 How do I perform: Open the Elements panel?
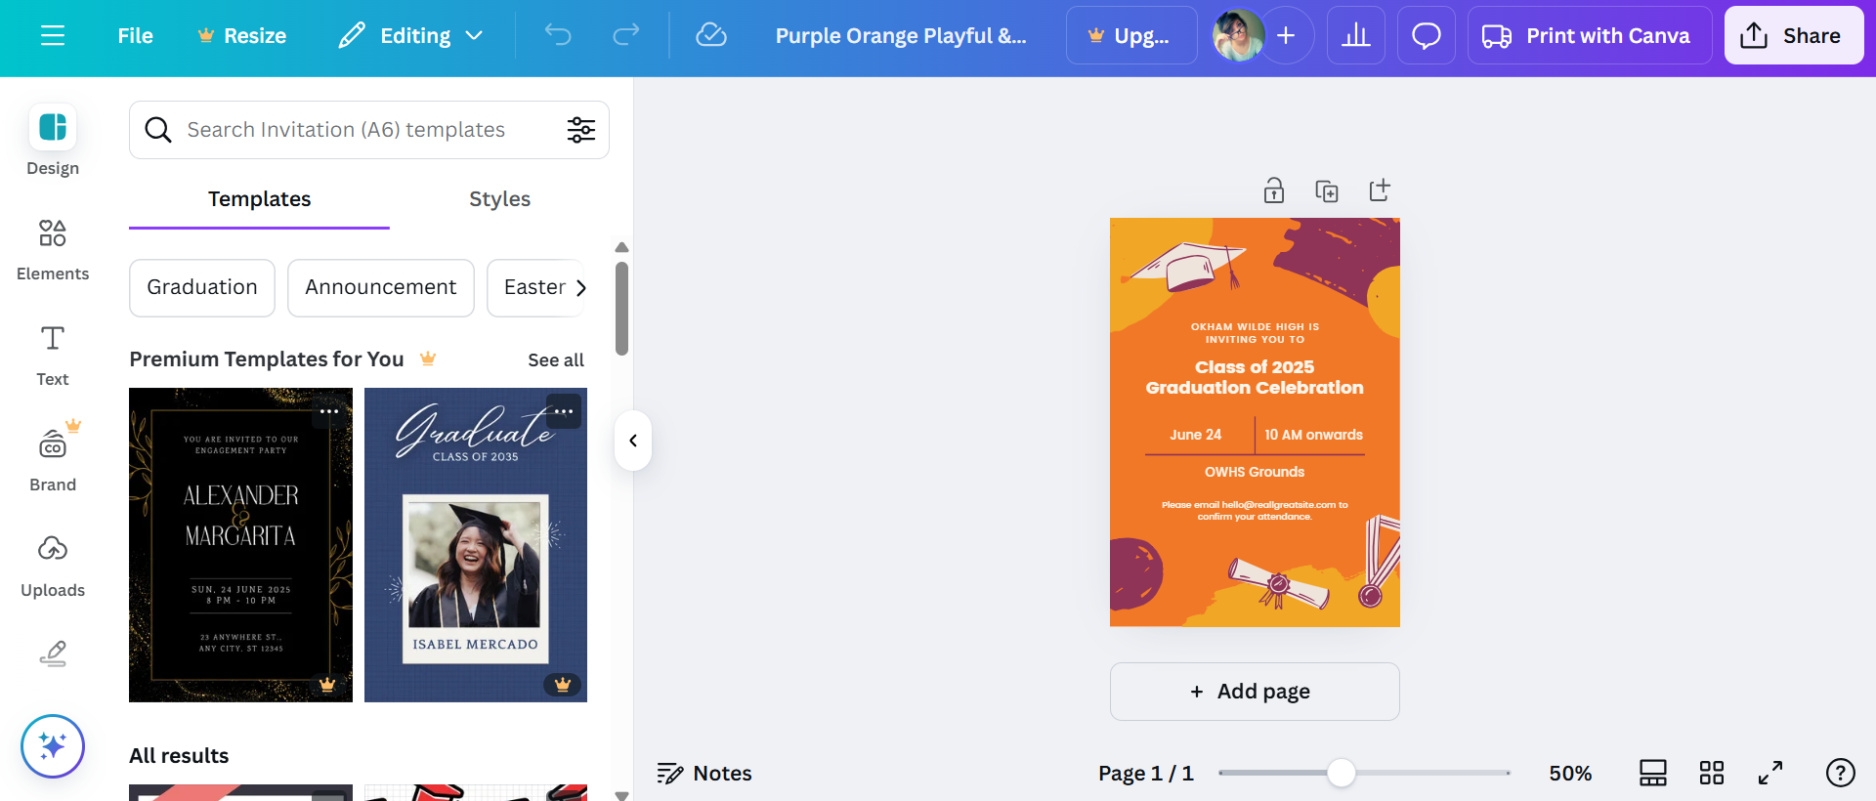click(53, 249)
